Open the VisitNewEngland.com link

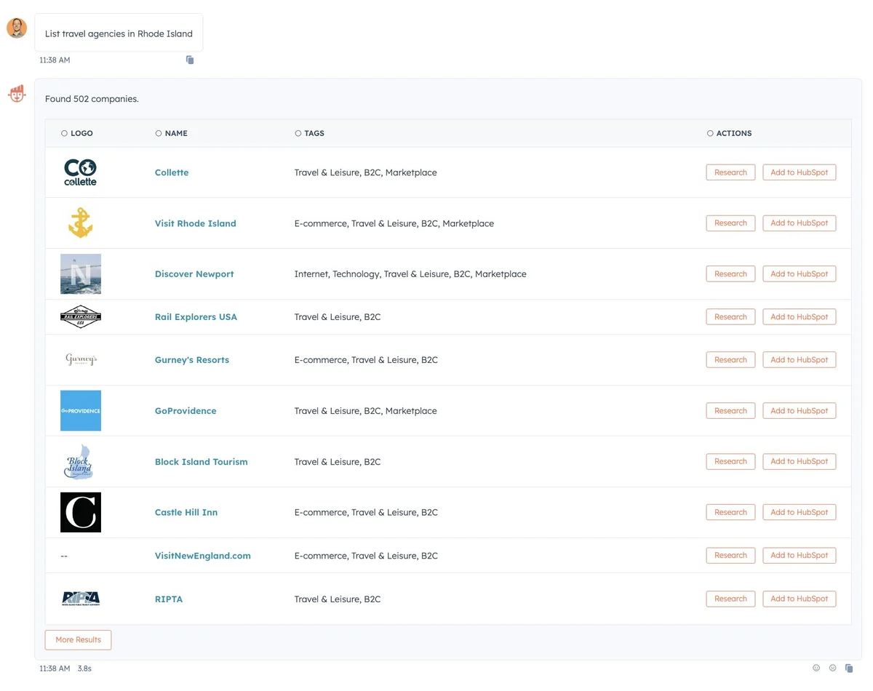pyautogui.click(x=203, y=556)
